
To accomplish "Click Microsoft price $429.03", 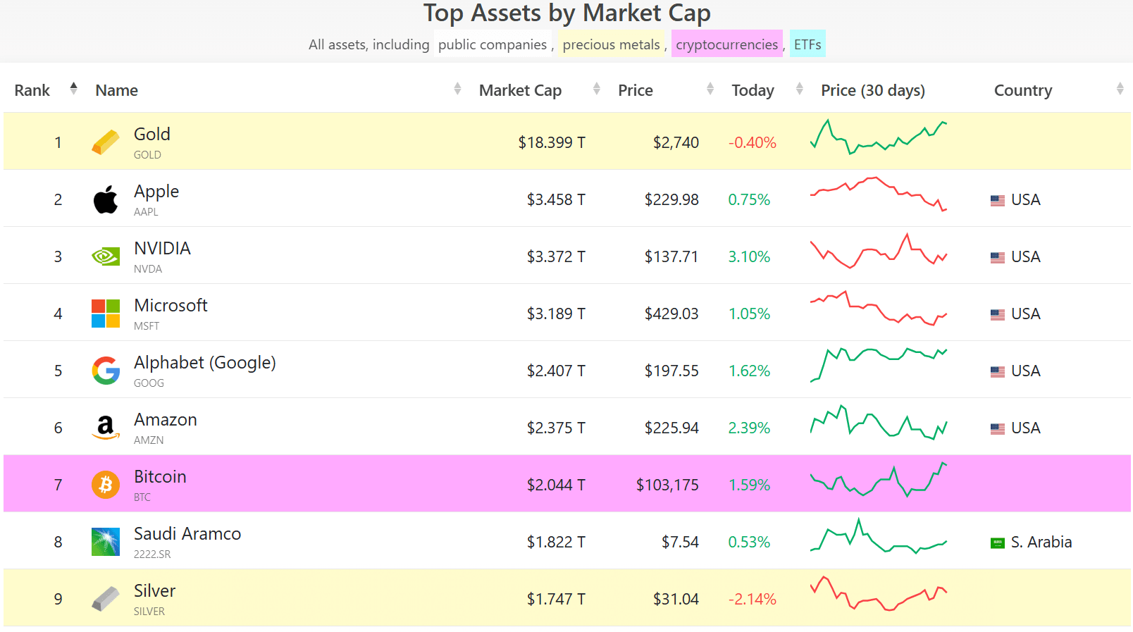I will [x=671, y=314].
